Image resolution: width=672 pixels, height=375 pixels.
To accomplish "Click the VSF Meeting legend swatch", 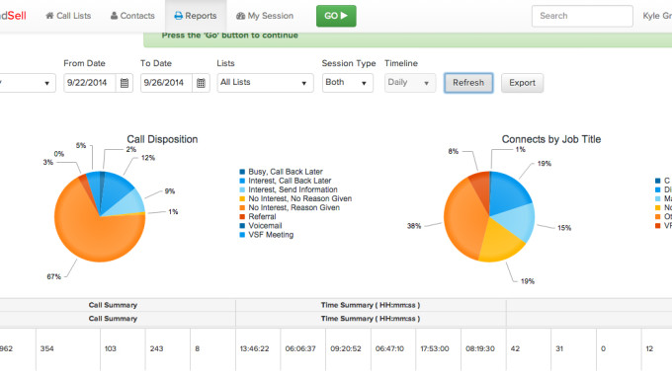I will [x=242, y=235].
